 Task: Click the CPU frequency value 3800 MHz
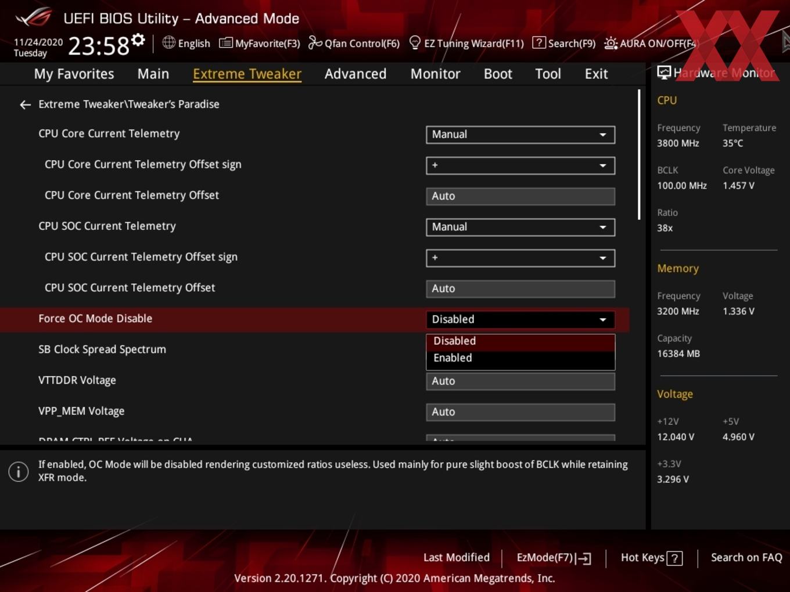pos(678,143)
